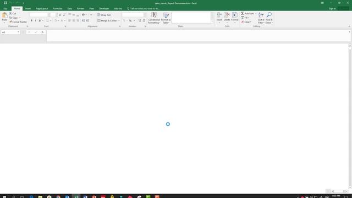The width and height of the screenshot is (352, 198).
Task: Switch to the Insert tab
Action: pyautogui.click(x=28, y=9)
